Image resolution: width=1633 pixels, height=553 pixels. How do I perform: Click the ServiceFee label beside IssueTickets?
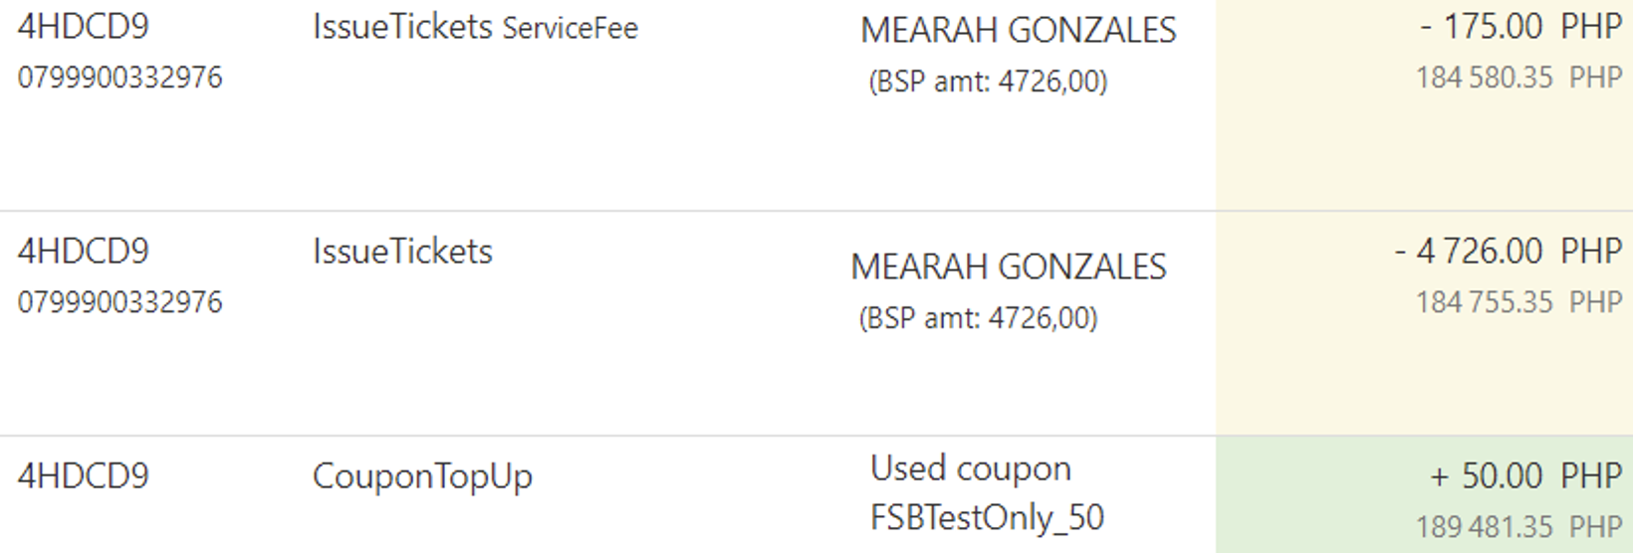point(570,28)
